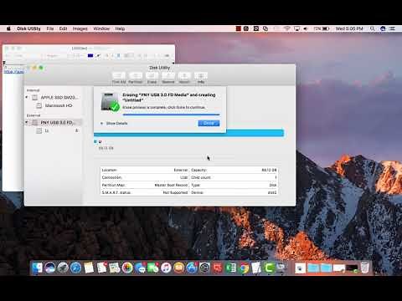Open Finder from the Dock
The height and width of the screenshot is (301, 402).
37,268
